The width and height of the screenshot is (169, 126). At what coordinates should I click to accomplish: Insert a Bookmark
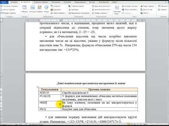(x=74, y=9)
